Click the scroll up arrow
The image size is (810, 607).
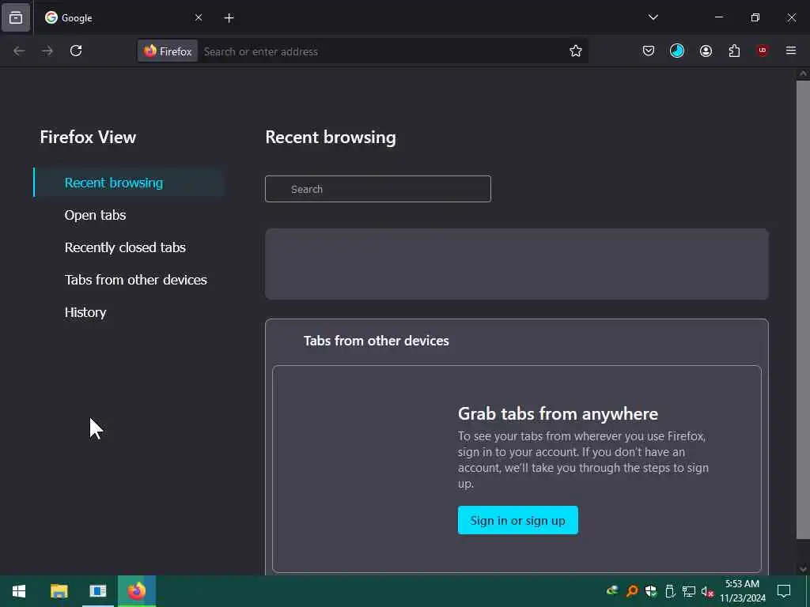click(803, 74)
